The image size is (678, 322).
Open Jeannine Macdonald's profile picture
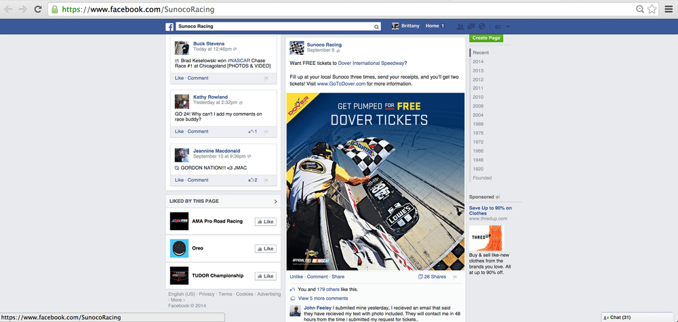coord(182,155)
